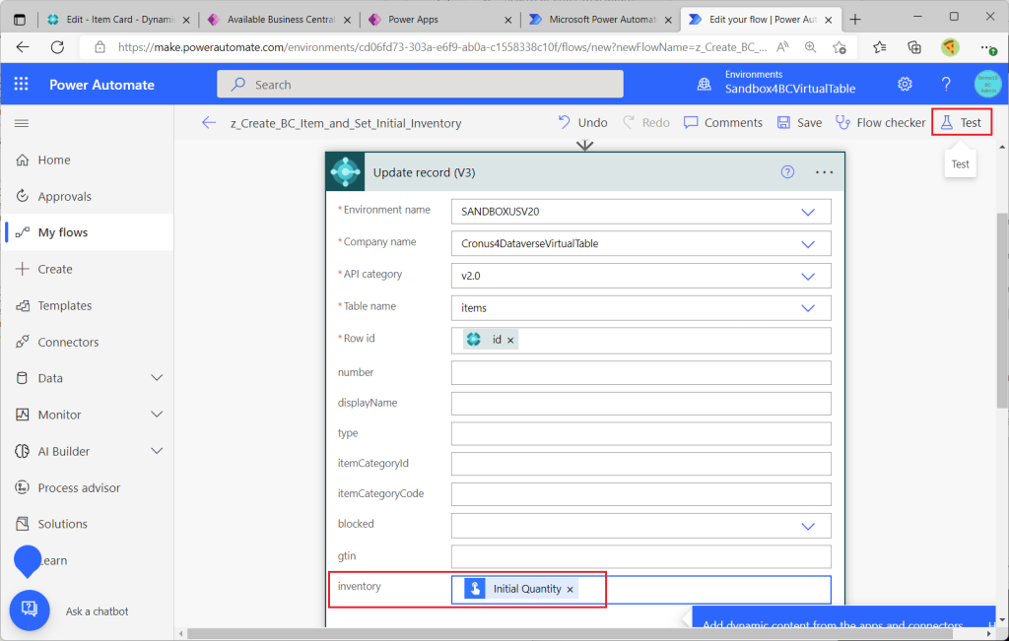Expand the AI Builder menu in sidebar
The width and height of the screenshot is (1009, 641).
pos(157,451)
